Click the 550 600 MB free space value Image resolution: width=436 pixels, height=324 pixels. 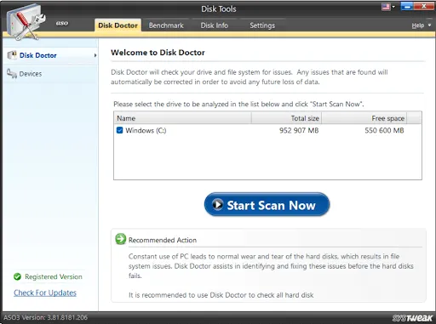tap(384, 130)
